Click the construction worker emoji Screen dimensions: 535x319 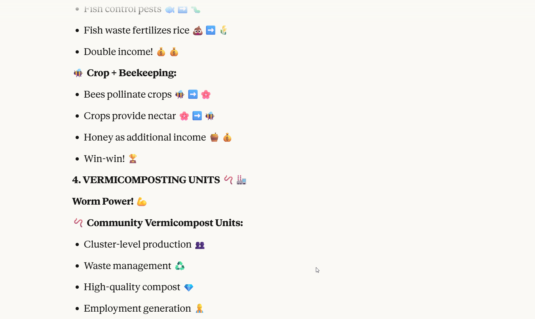(x=199, y=308)
